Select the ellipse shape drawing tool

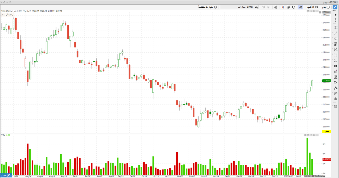(x=335, y=38)
